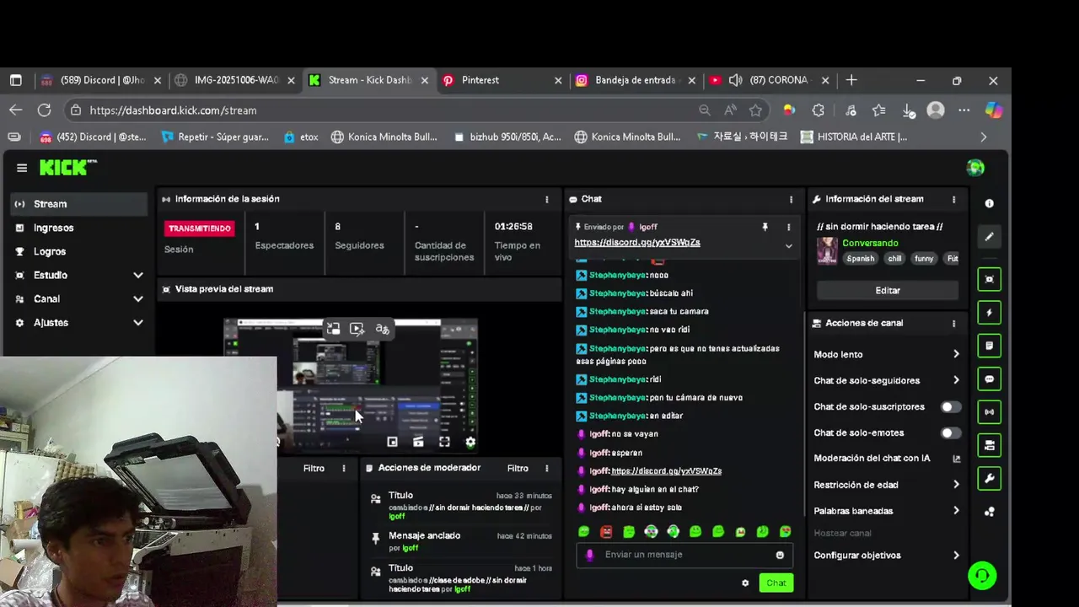Screen dimensions: 1079x607
Task: Open the emoji picker in message box
Action: click(x=780, y=555)
